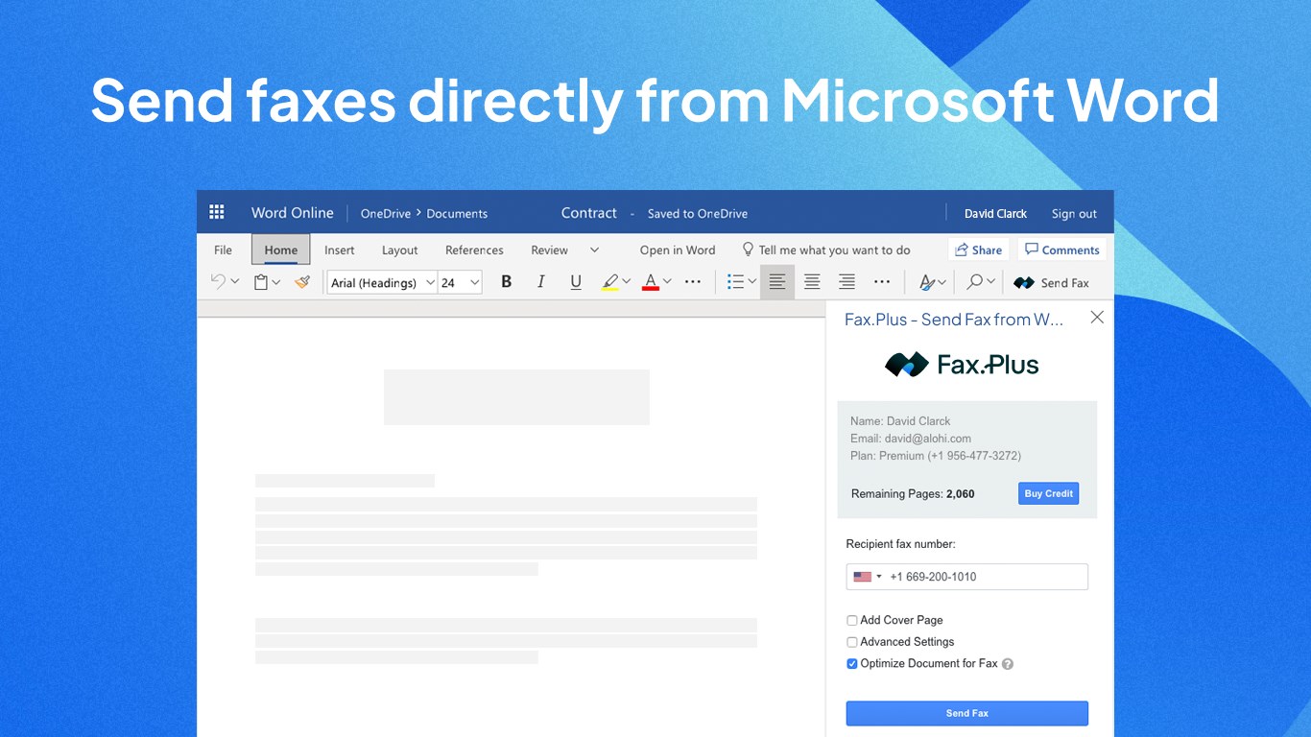1311x737 pixels.
Task: Click the Documents breadcrumb link
Action: click(x=457, y=214)
